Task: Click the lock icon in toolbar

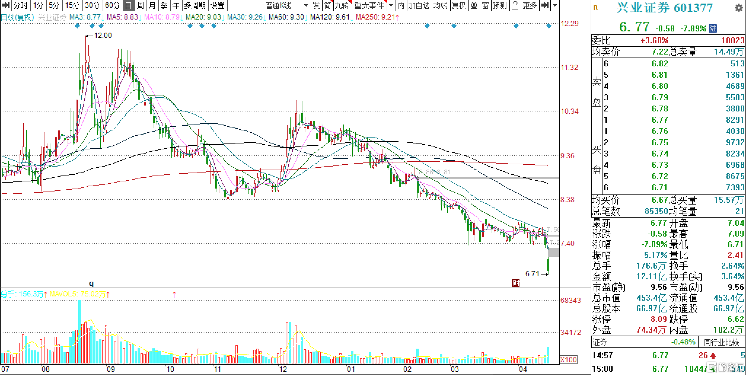Action: [x=515, y=5]
